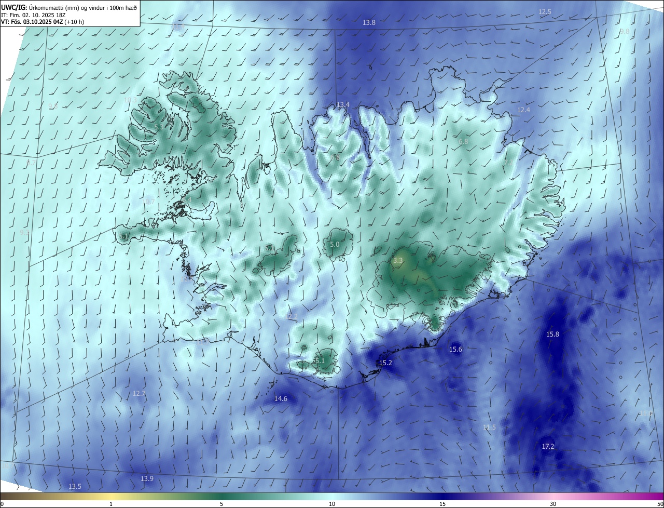Click the 17.2 value in the southeast ocean

click(x=548, y=446)
